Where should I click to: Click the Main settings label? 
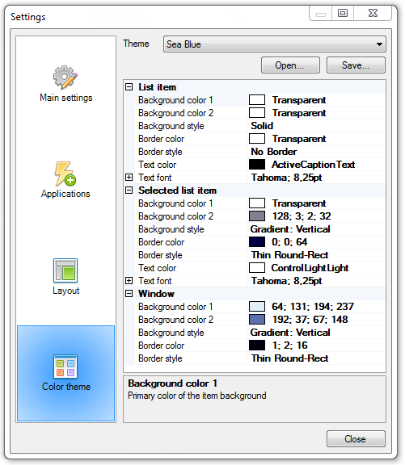point(66,98)
